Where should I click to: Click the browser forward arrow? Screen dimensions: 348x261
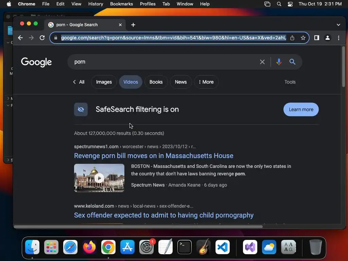point(31,38)
